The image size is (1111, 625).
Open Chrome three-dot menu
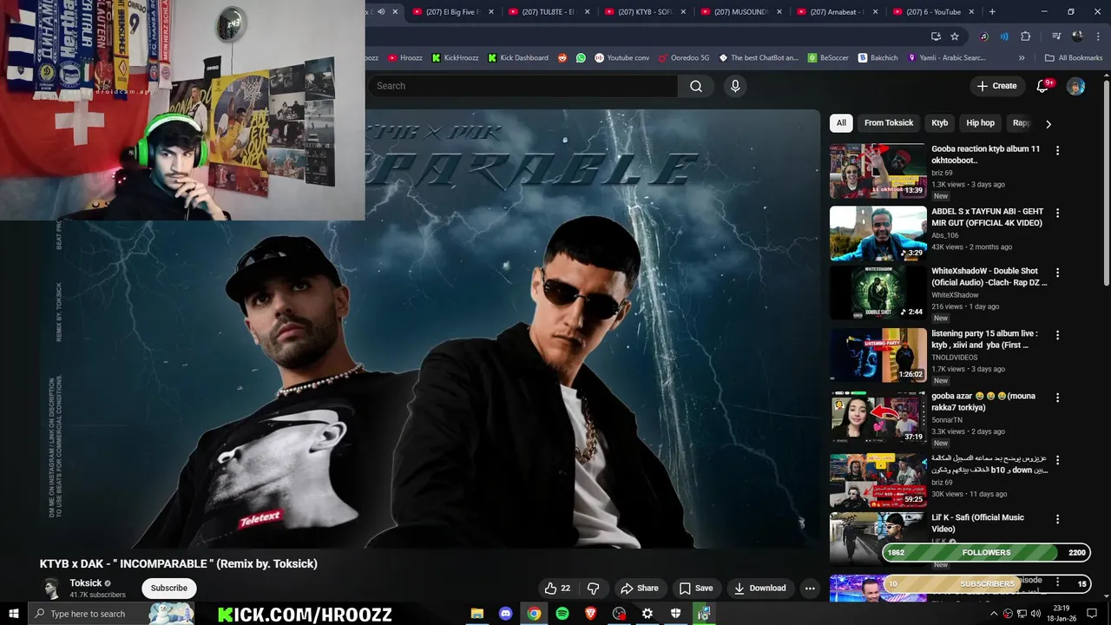click(1098, 36)
